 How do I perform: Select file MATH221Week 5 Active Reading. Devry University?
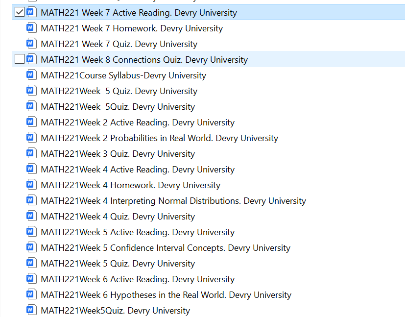click(x=138, y=232)
